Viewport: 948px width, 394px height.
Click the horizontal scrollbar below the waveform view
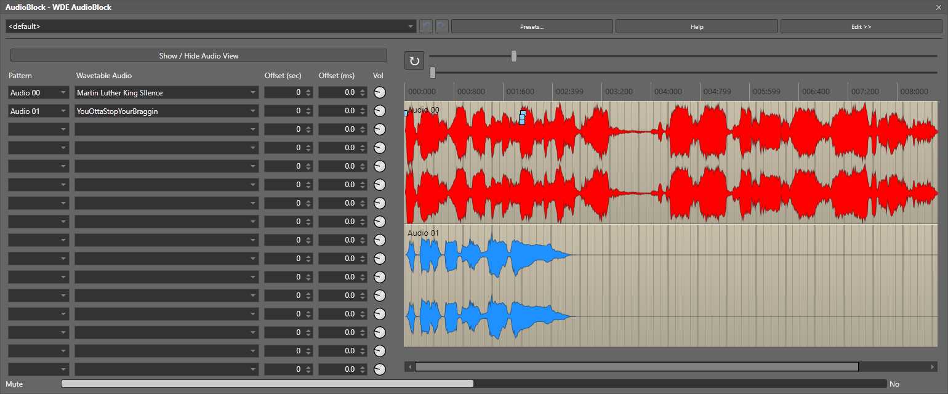637,366
